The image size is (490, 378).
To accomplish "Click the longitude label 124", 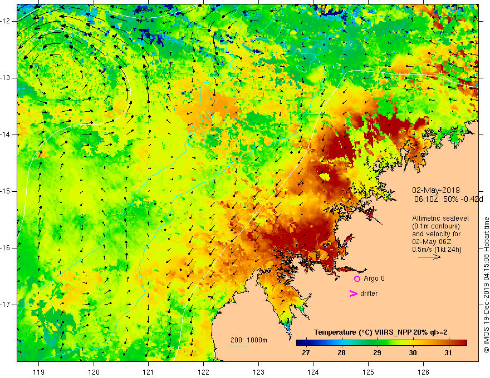I will (313, 372).
